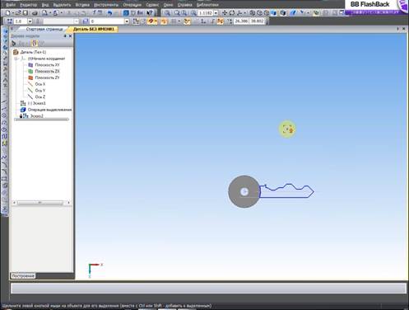409x310 pixels.
Task: Zoom by window with the magnifier-frame icon
Action: click(167, 13)
